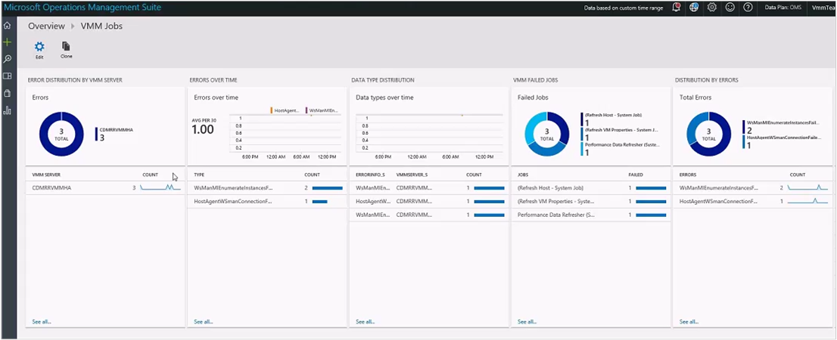Select WsManMIEnumerateInstancesF row in ERRORS list
Image resolution: width=837 pixels, height=340 pixels.
753,187
